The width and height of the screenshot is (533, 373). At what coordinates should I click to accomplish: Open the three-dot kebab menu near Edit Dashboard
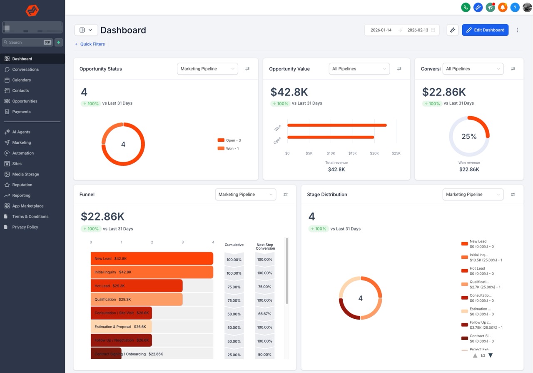click(x=517, y=30)
